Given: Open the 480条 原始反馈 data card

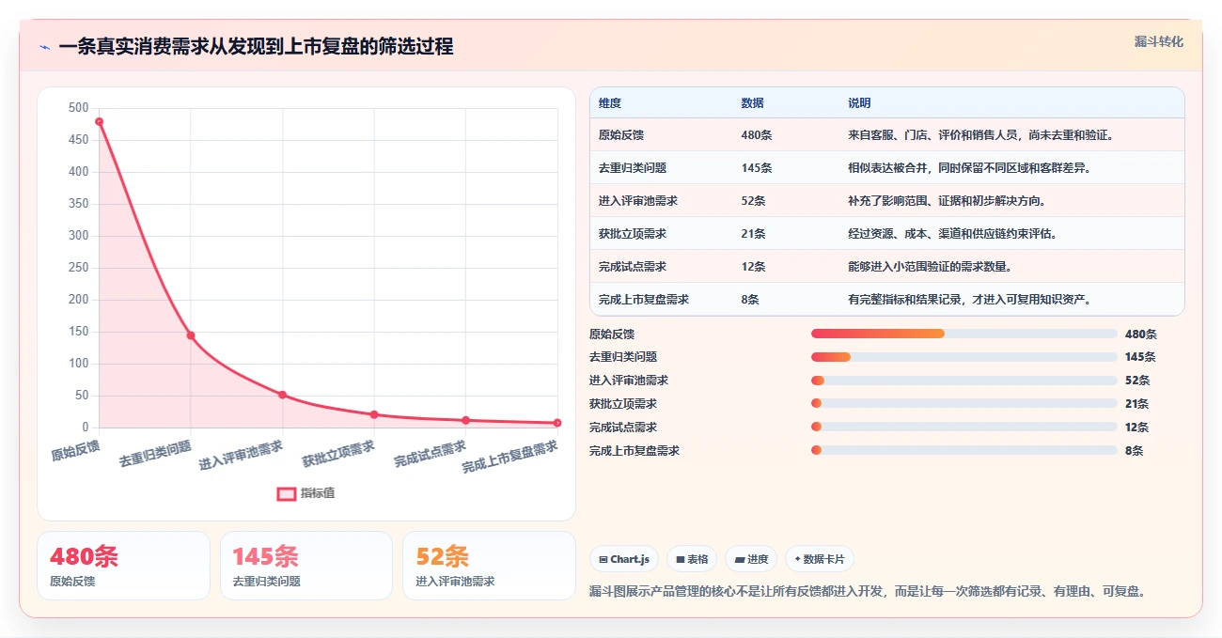Looking at the screenshot, I should (123, 566).
